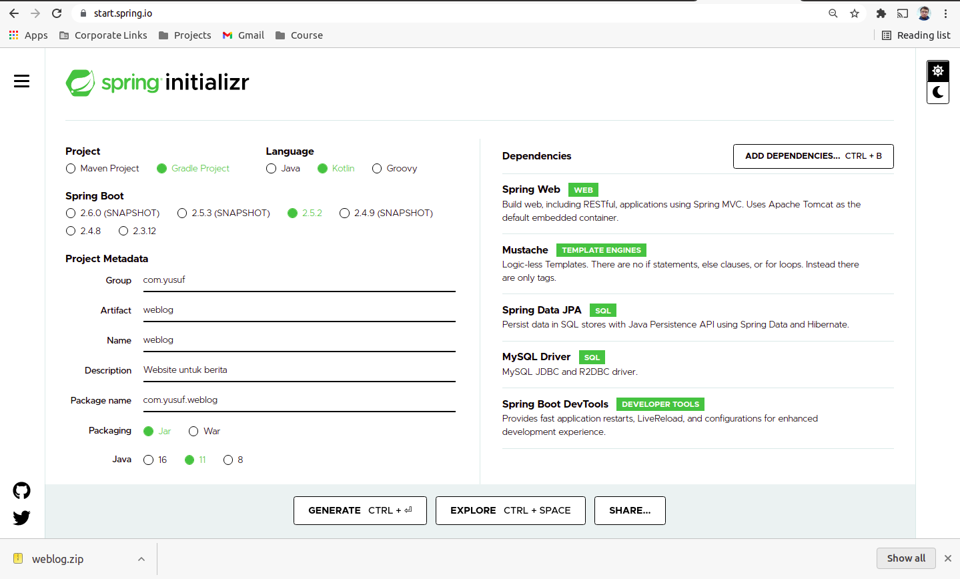Edit the Description field
The image size is (960, 579).
[299, 370]
